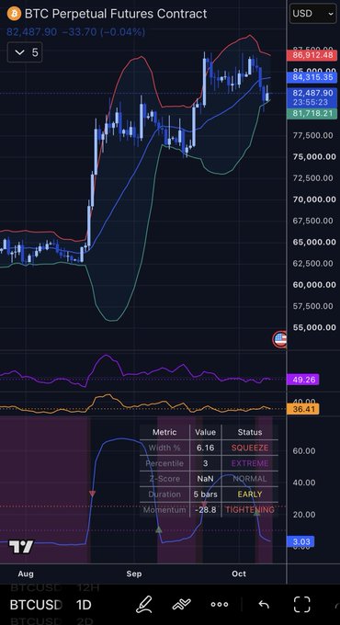Screen dimensions: 340x625
Task: Tap the -33.70 (-0.04%) change readout
Action: click(103, 32)
